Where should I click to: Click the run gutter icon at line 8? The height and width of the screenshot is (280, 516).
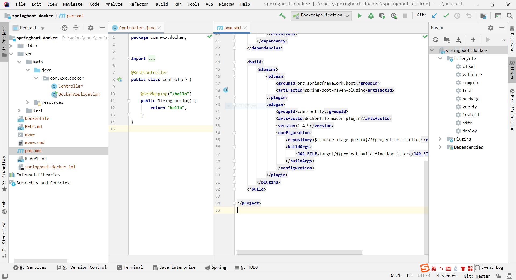[120, 80]
